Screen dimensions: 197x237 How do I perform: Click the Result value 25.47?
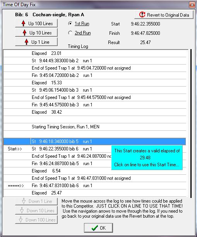145,42
